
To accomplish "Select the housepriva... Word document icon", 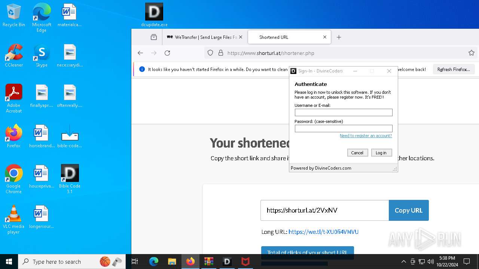I will (42, 176).
